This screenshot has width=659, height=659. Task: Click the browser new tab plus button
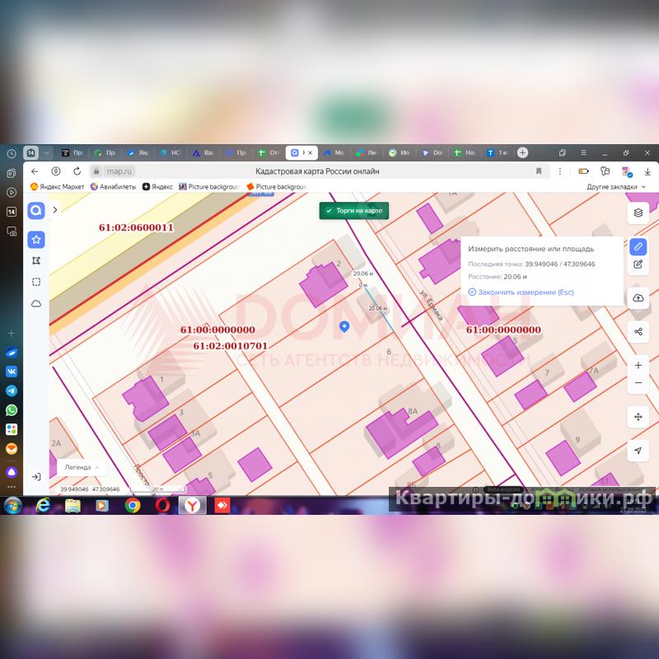(522, 152)
